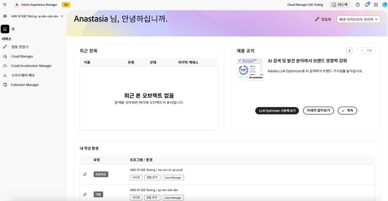Click the 자세히 알아보기 learn more button
This screenshot has width=388, height=201.
click(x=318, y=110)
